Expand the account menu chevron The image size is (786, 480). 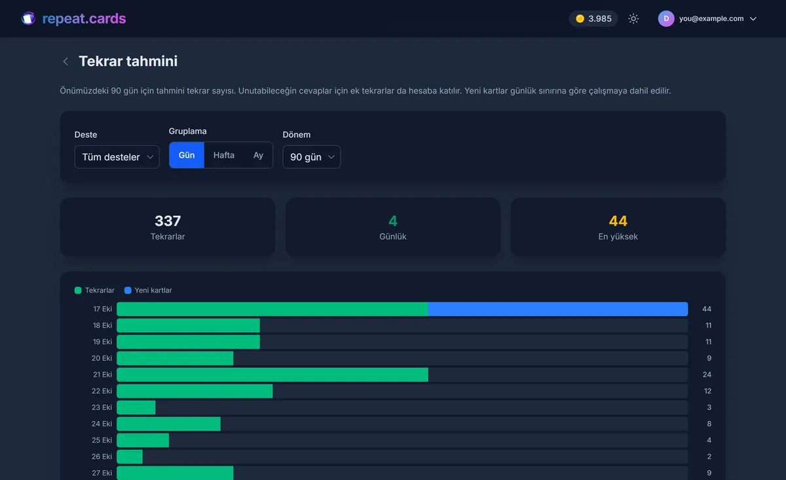[x=753, y=19]
